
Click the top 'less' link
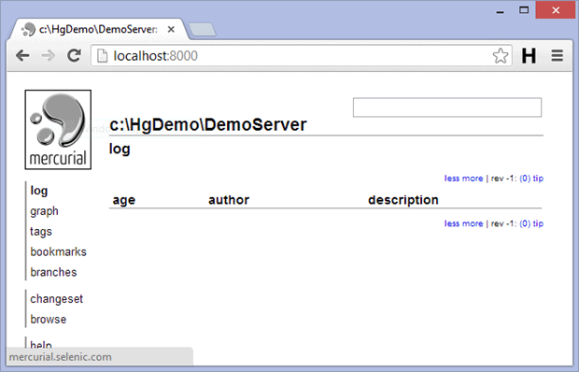pos(452,179)
